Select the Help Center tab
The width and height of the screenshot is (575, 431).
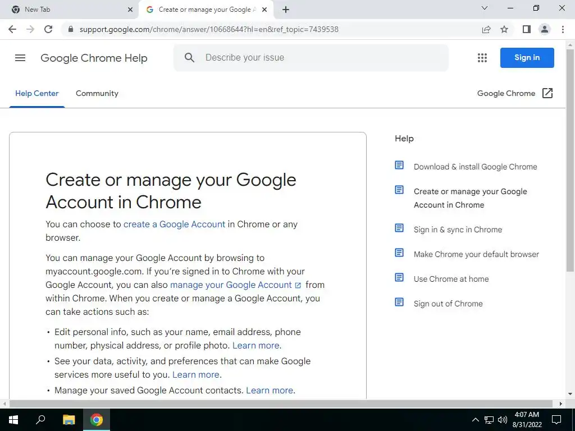(36, 94)
